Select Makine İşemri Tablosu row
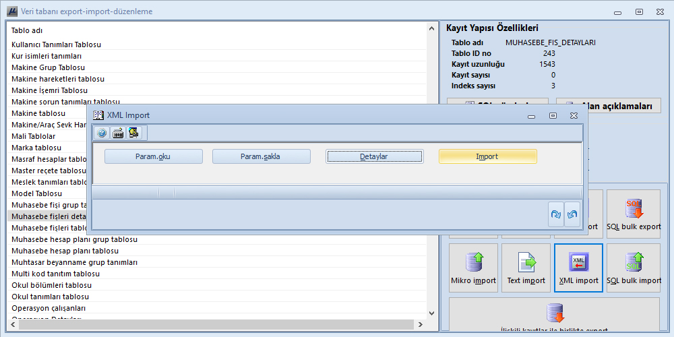Viewport: 674px width, 337px height. pos(217,90)
